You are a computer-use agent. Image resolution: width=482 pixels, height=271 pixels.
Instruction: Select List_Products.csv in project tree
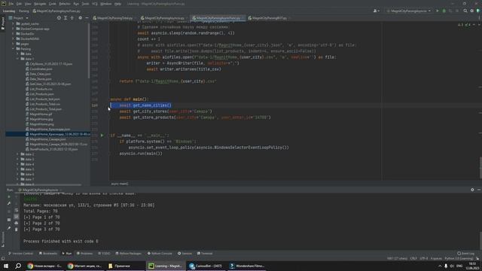click(41, 89)
